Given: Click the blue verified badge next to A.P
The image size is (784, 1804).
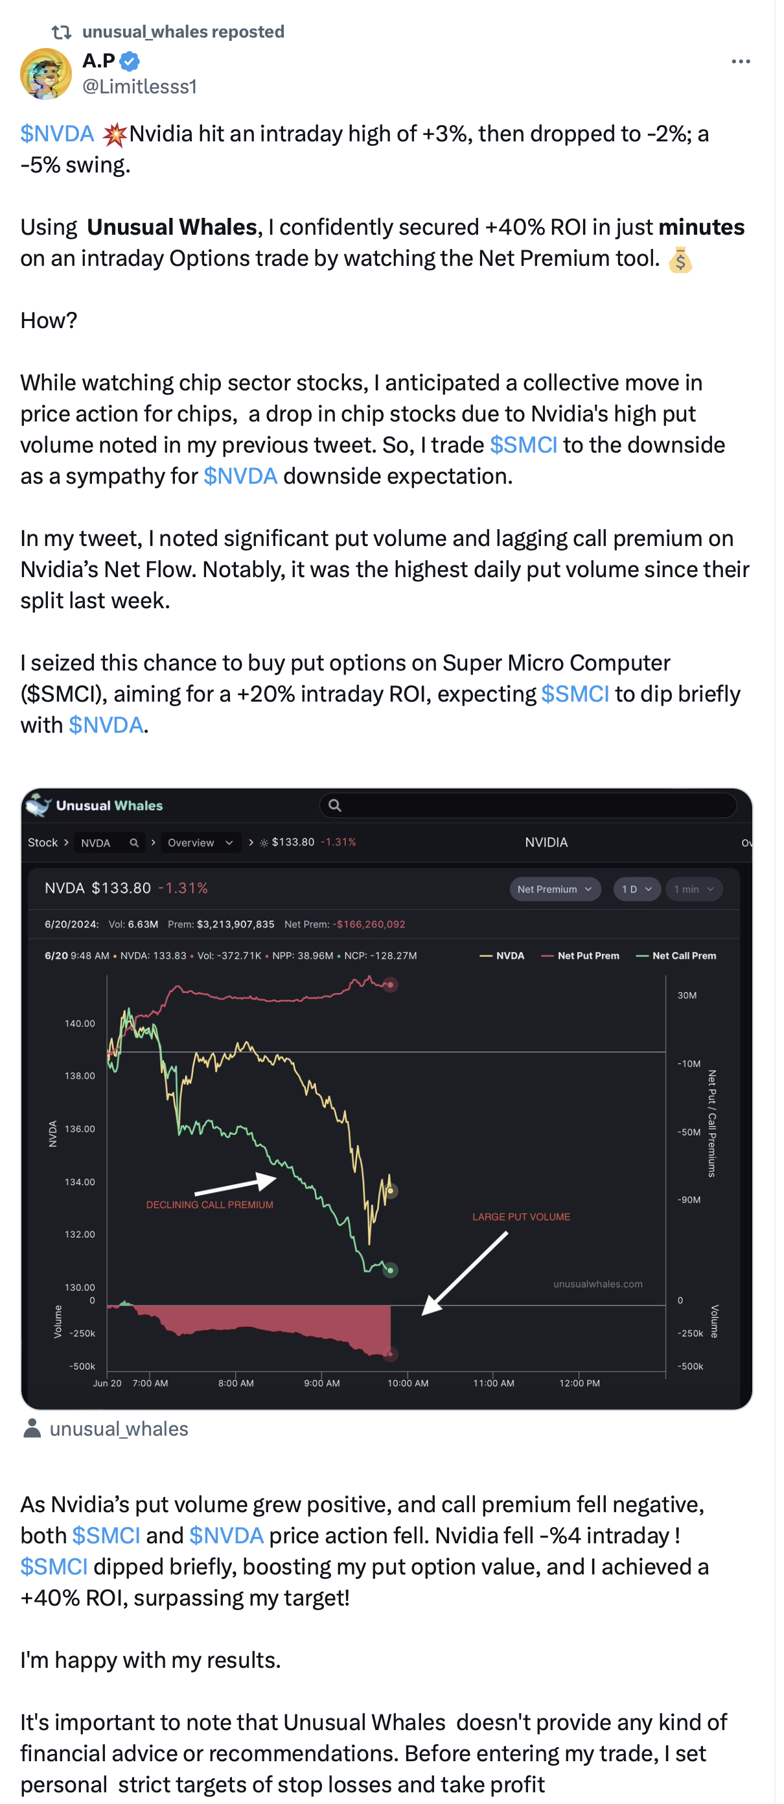Looking at the screenshot, I should [x=130, y=62].
